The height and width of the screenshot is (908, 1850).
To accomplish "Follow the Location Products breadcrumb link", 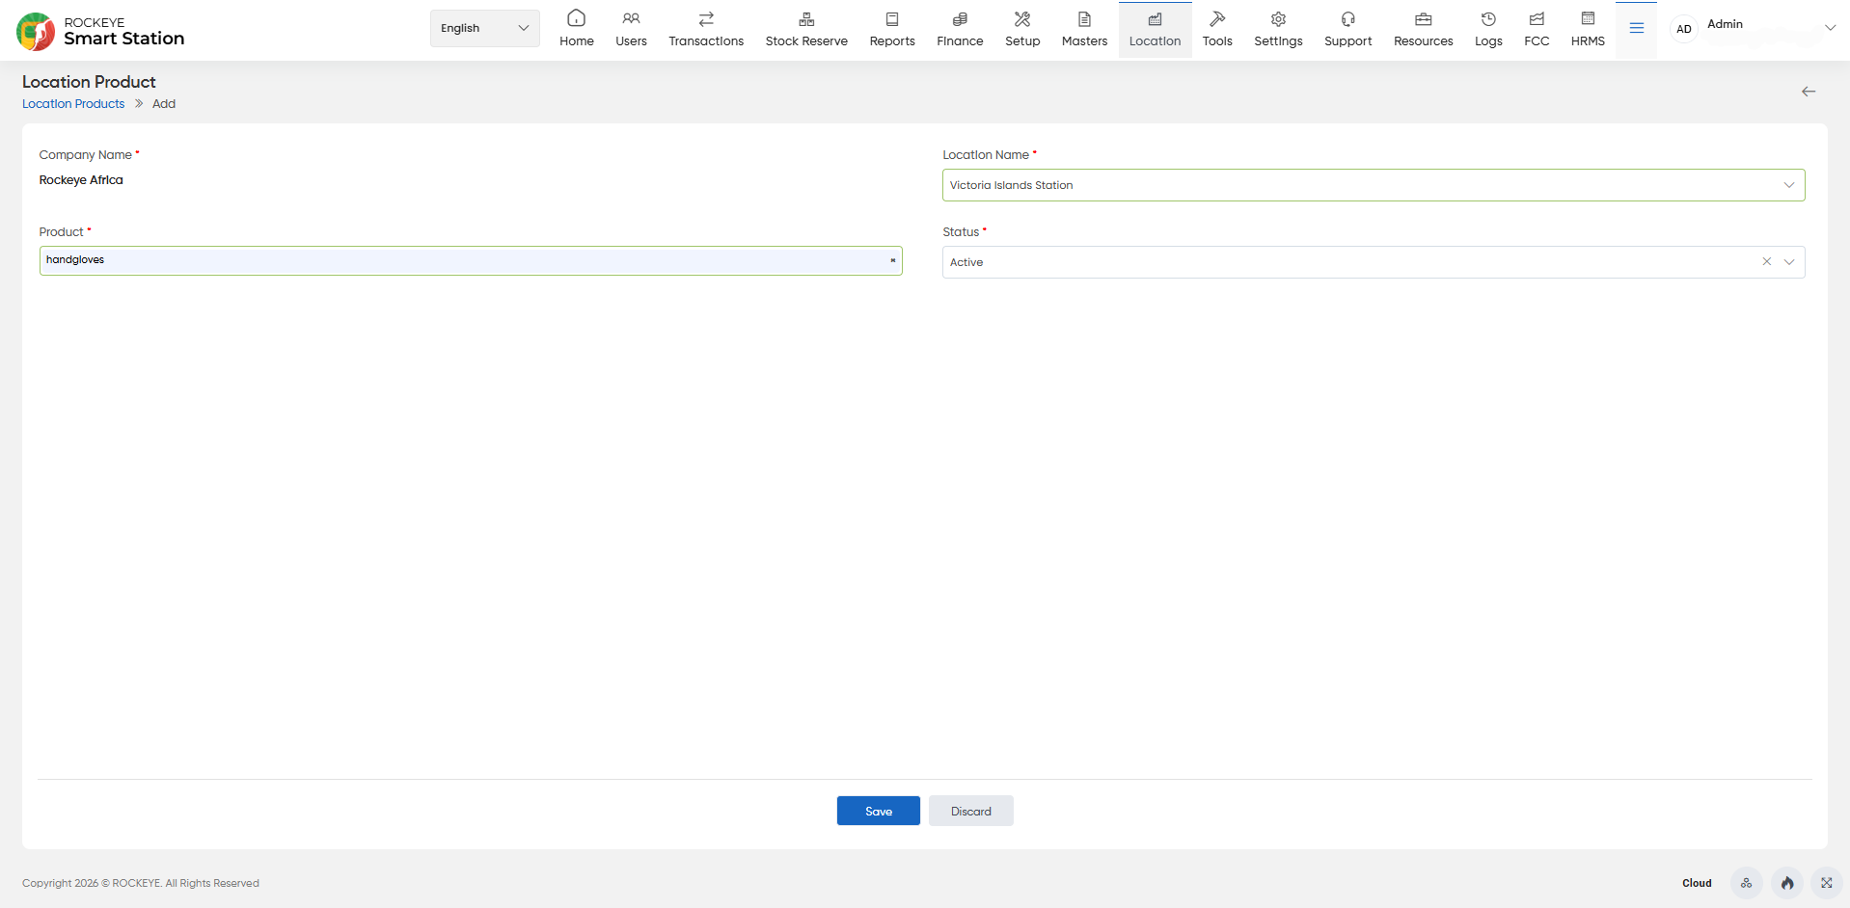I will click(73, 104).
